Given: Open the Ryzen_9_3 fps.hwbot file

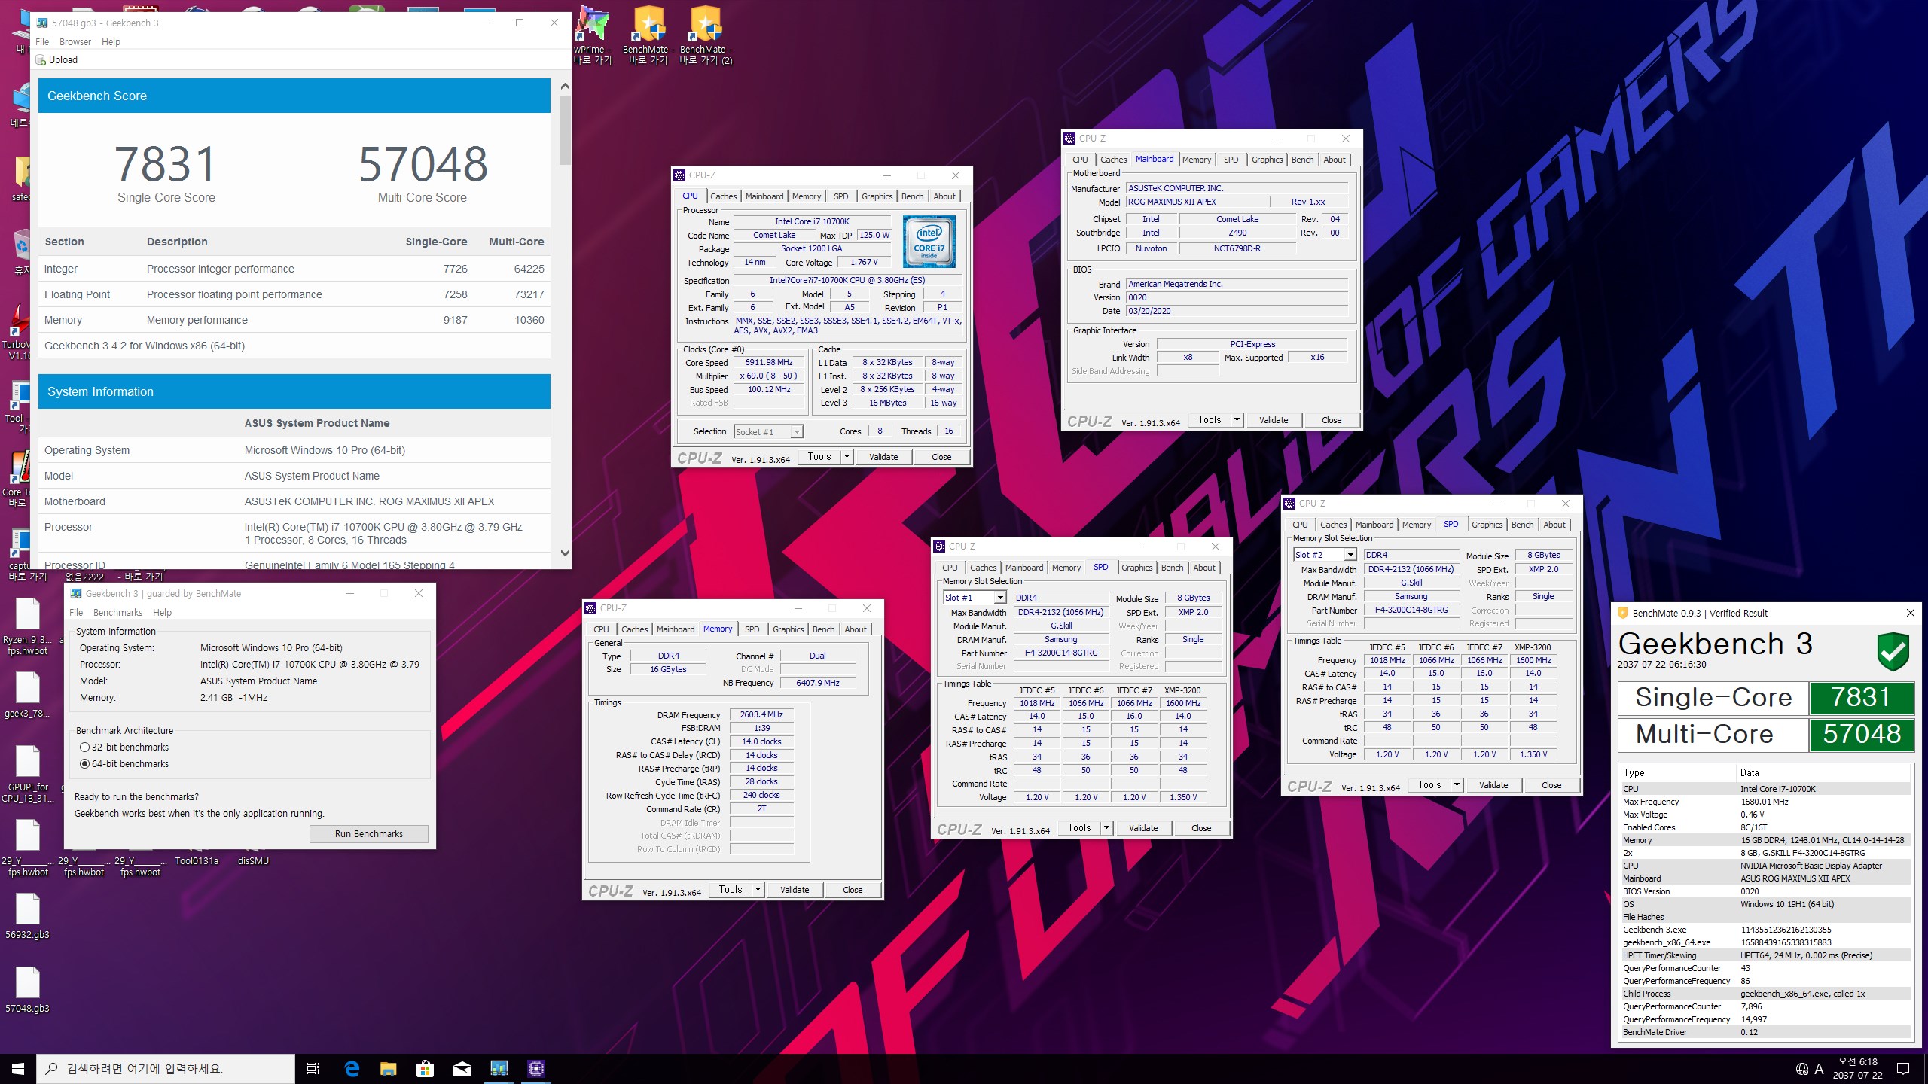Looking at the screenshot, I should pos(28,626).
